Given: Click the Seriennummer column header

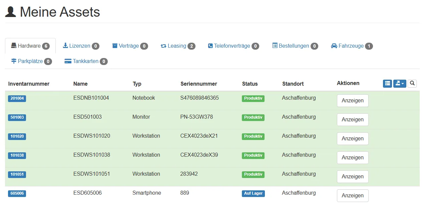Looking at the screenshot, I should [x=198, y=84].
